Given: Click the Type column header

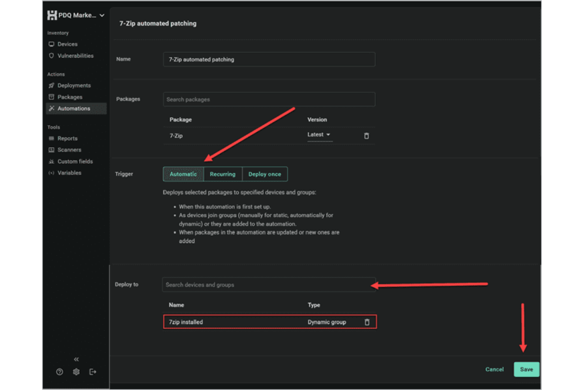Looking at the screenshot, I should pos(314,305).
